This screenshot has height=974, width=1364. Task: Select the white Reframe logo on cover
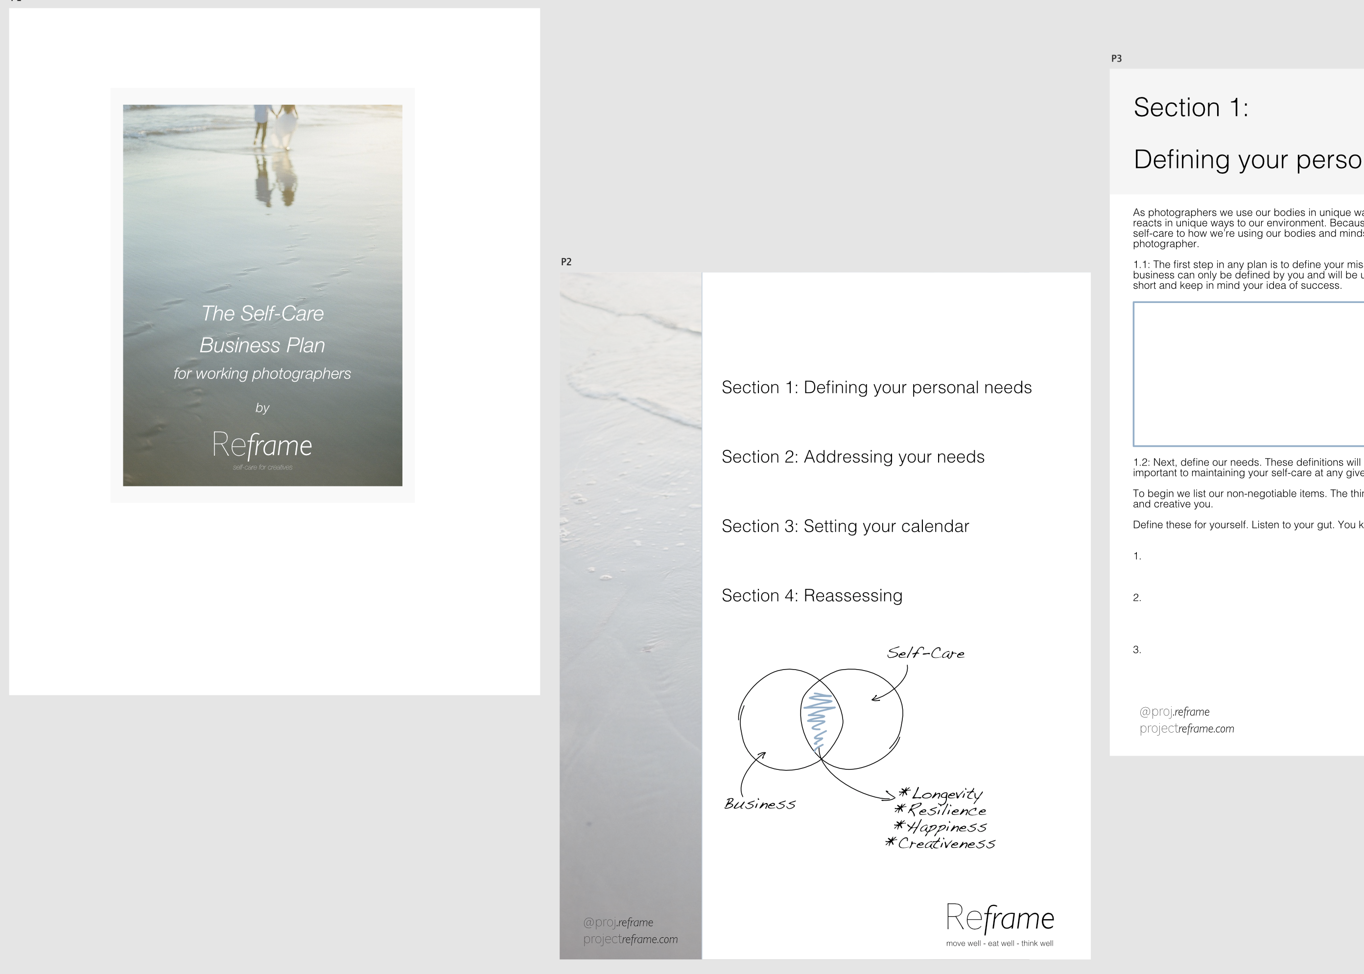262,445
